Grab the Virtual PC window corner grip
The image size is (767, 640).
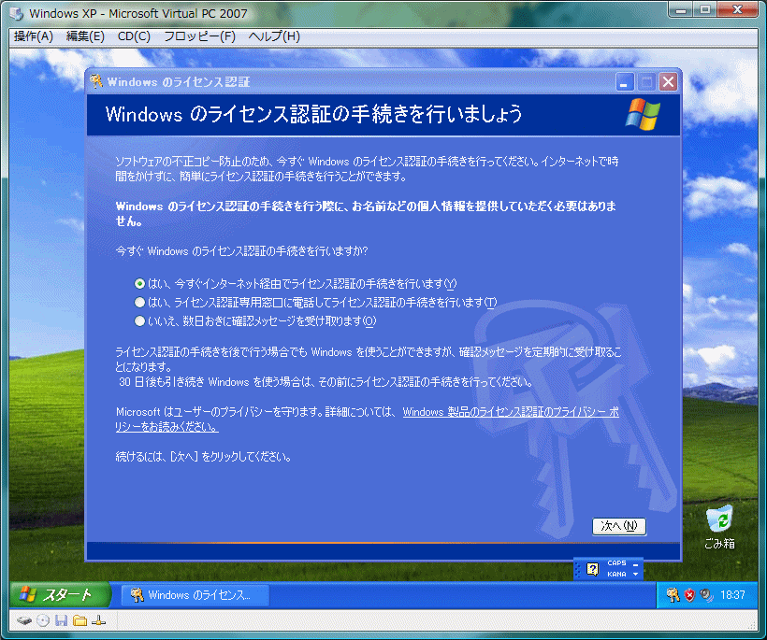pyautogui.click(x=753, y=626)
